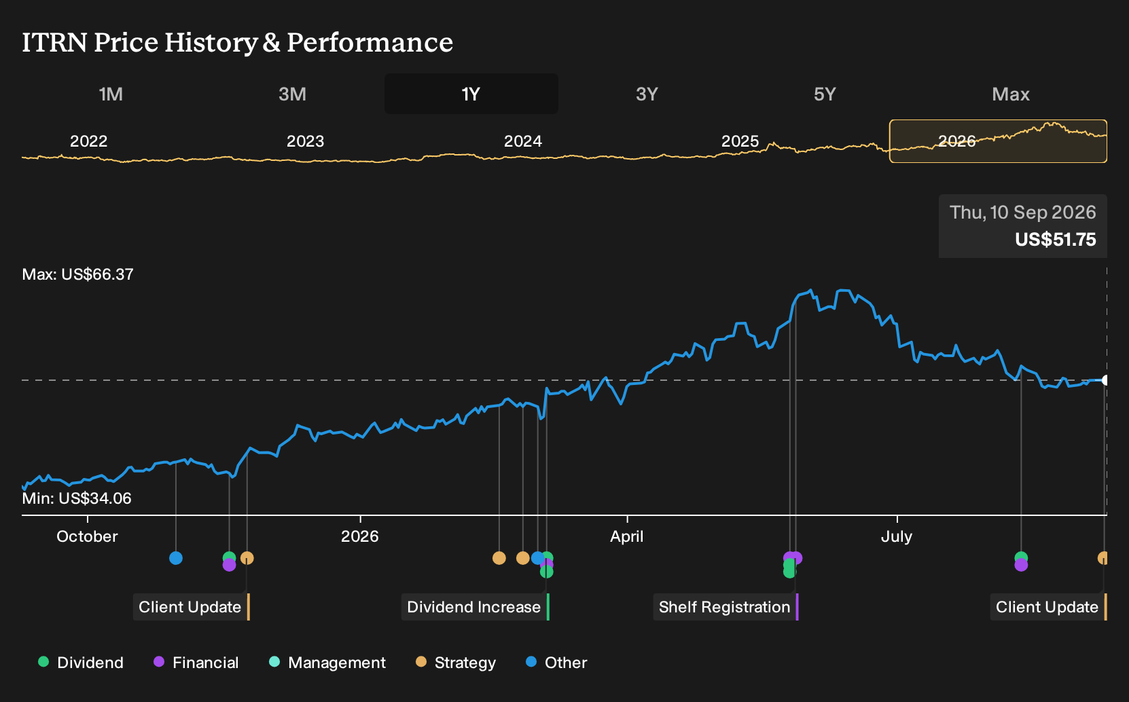Click the Min: US$34.06 label
The height and width of the screenshot is (702, 1129).
click(x=77, y=498)
